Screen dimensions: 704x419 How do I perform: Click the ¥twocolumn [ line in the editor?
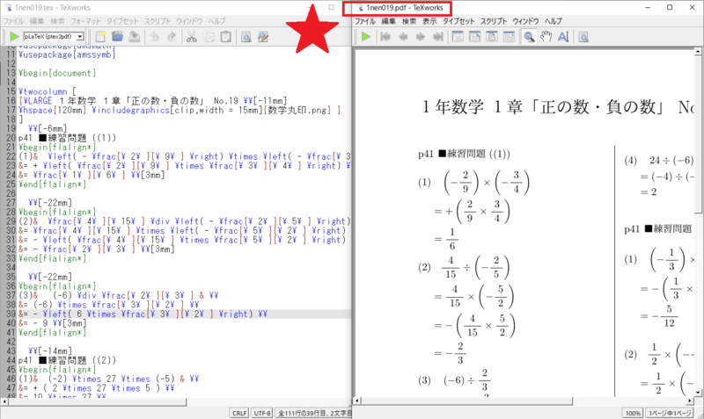tap(48, 91)
